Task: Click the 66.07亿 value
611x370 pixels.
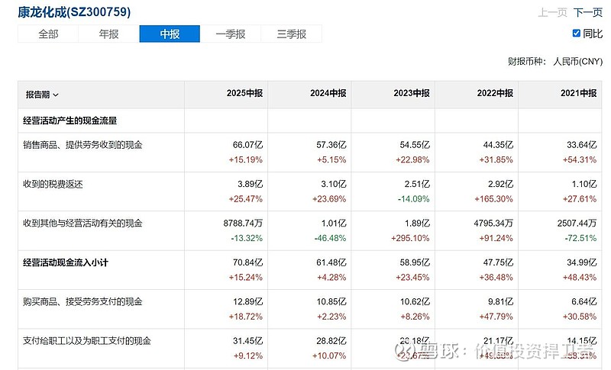Action: [247, 145]
